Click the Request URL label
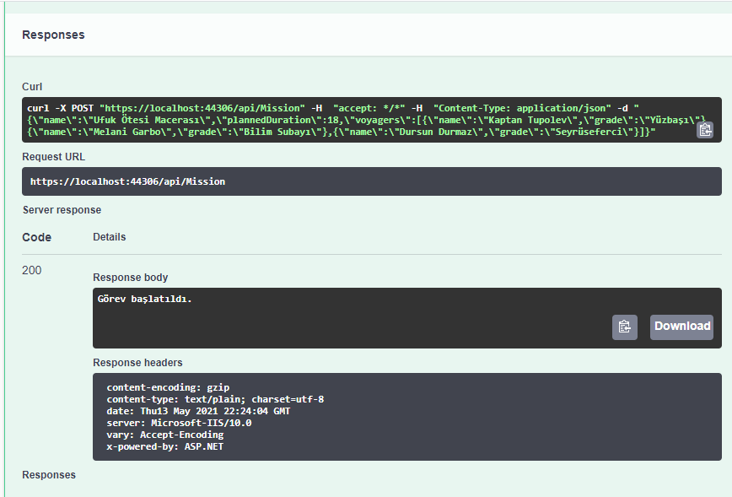732x497 pixels. (x=53, y=156)
